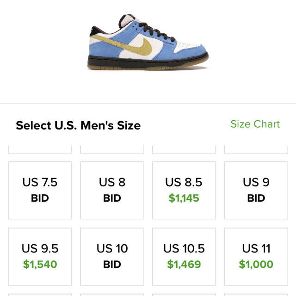This screenshot has height=296, width=296.
Task: Choose size US 8 to bid
Action: coord(112,190)
